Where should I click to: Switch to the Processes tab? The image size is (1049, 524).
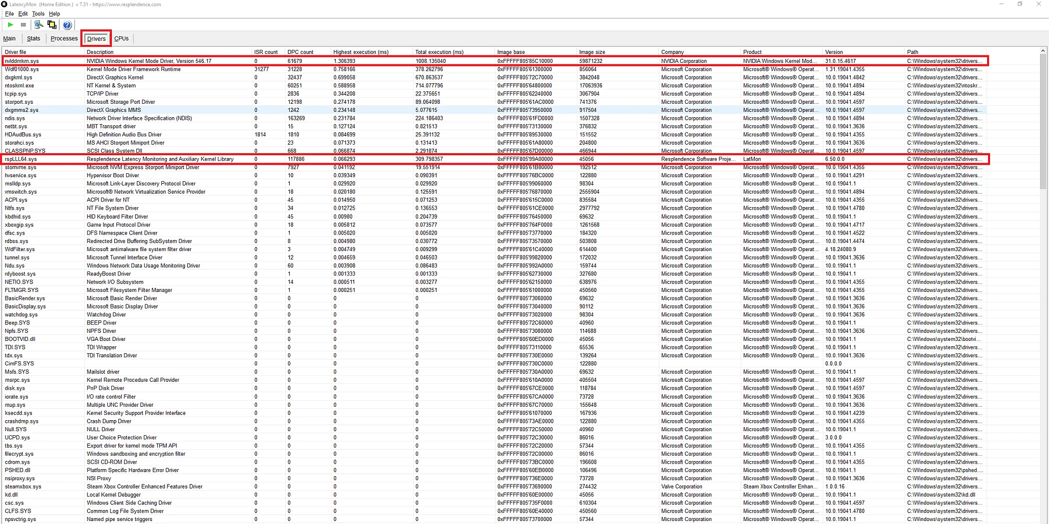(x=64, y=38)
